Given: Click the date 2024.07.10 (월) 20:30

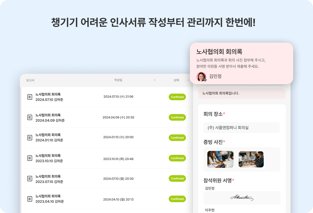Looking at the screenshot, I should [118, 179].
